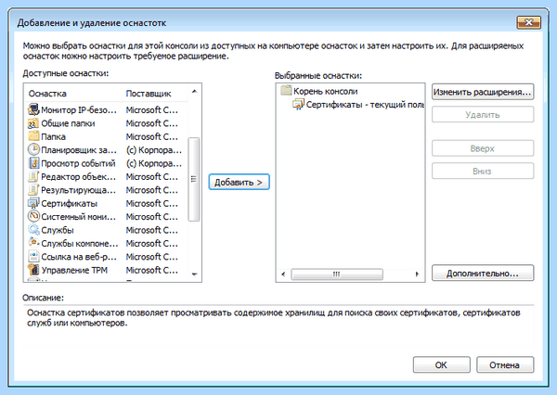Screen dimensions: 557x395
Task: Select Планировщик за... snap-in
Action: (x=107, y=150)
